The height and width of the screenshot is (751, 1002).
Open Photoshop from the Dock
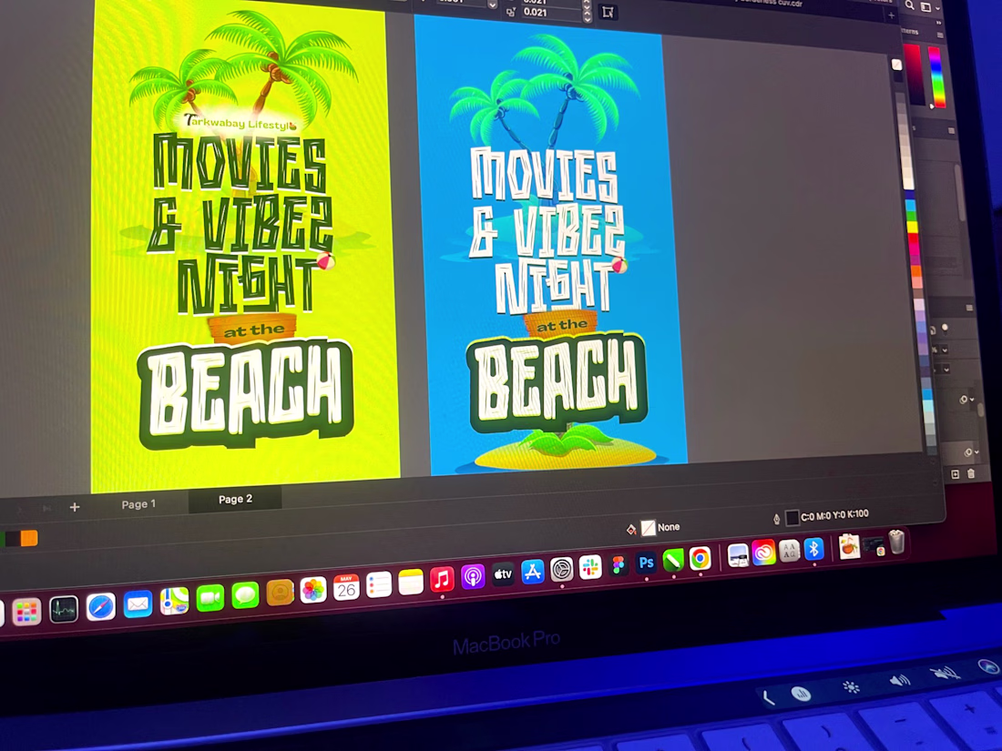[646, 563]
